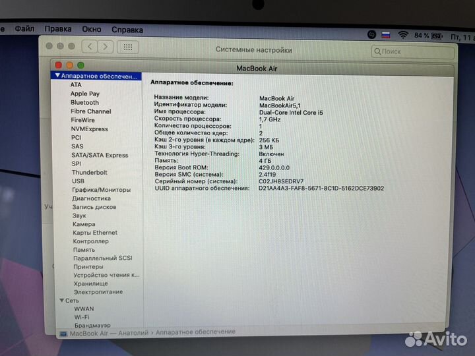Click the model identifier MacBookAir5,1

click(x=280, y=105)
